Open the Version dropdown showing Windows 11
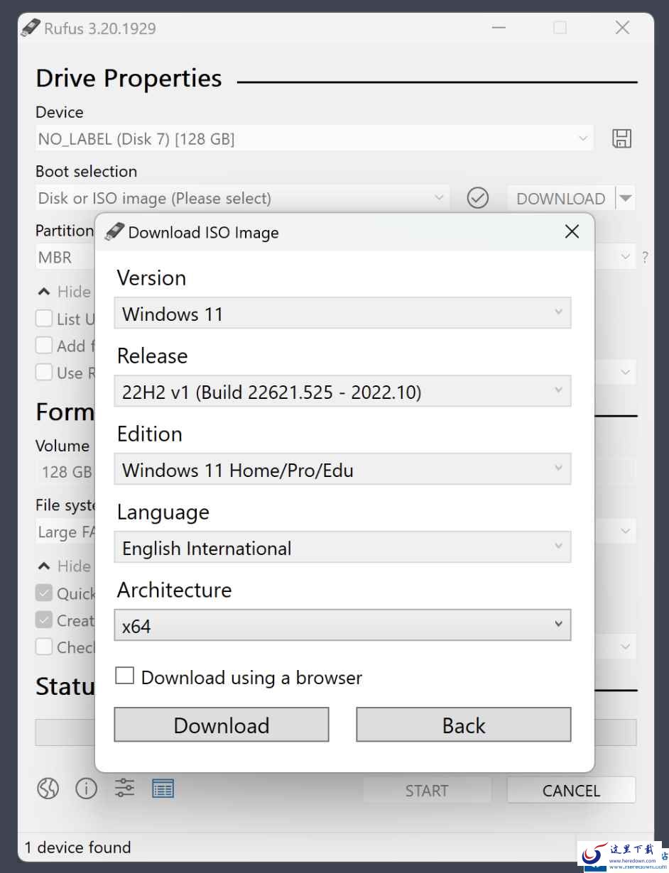 (342, 313)
